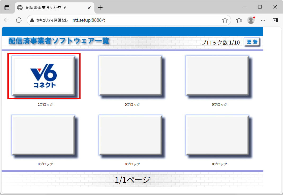Screen dimensions: 283x195
Task: Open the browser profile avatar icon
Action: point(251,20)
